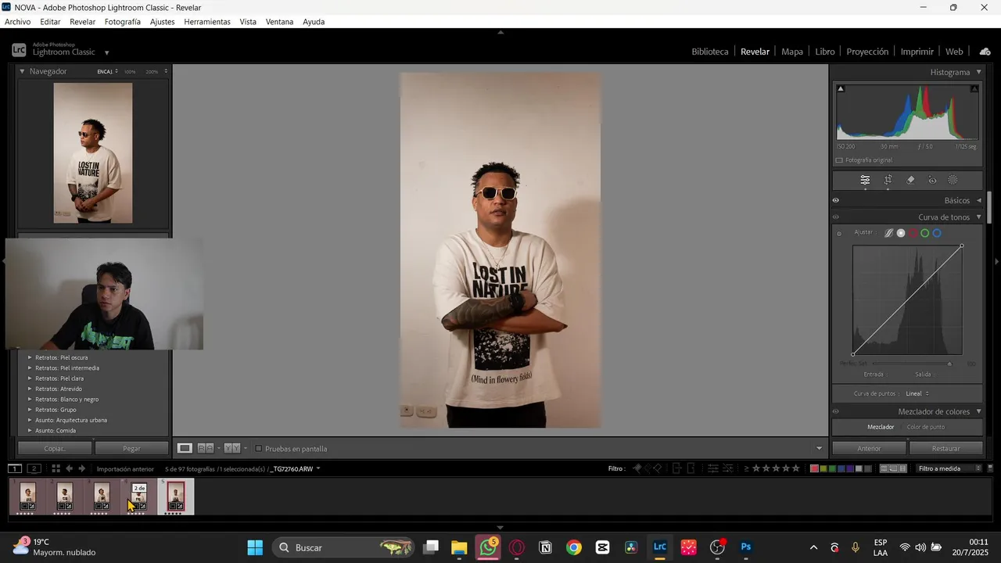Viewport: 1001px width, 563px height.
Task: Filter by edited status icon
Action: (x=713, y=468)
